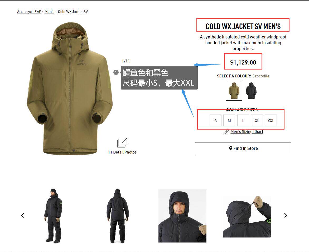
Task: Select the Crocodile colour swatch
Action: pyautogui.click(x=234, y=91)
